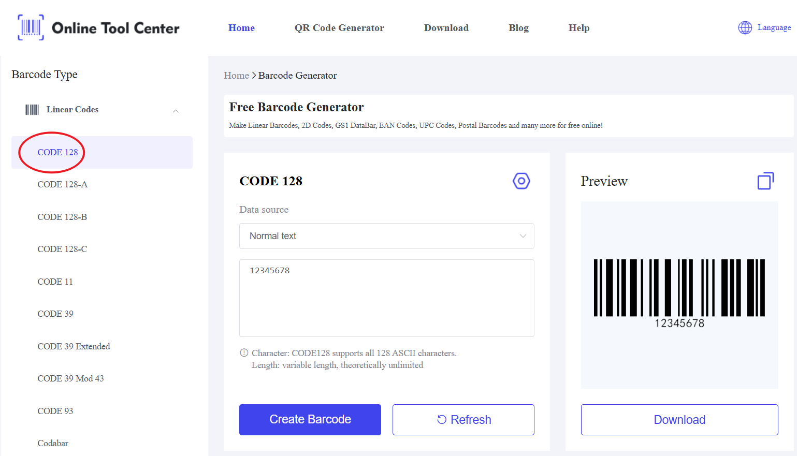This screenshot has height=456, width=797.
Task: Click the Online Tool Center barcode logo
Action: [31, 27]
